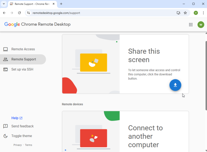Go back to previous page
Viewport: 207px width, 152px height.
coord(4,13)
